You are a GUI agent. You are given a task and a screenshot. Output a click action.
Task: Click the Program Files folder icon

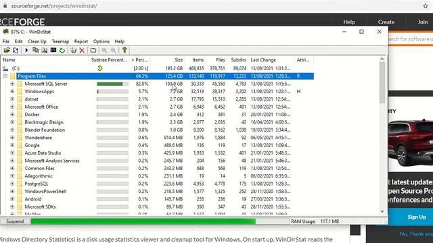pyautogui.click(x=13, y=76)
